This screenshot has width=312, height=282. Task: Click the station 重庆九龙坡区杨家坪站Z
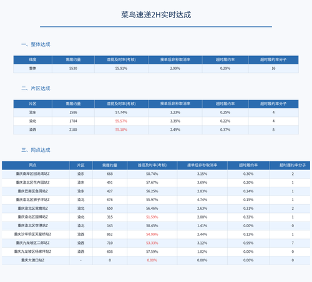tap(32, 251)
